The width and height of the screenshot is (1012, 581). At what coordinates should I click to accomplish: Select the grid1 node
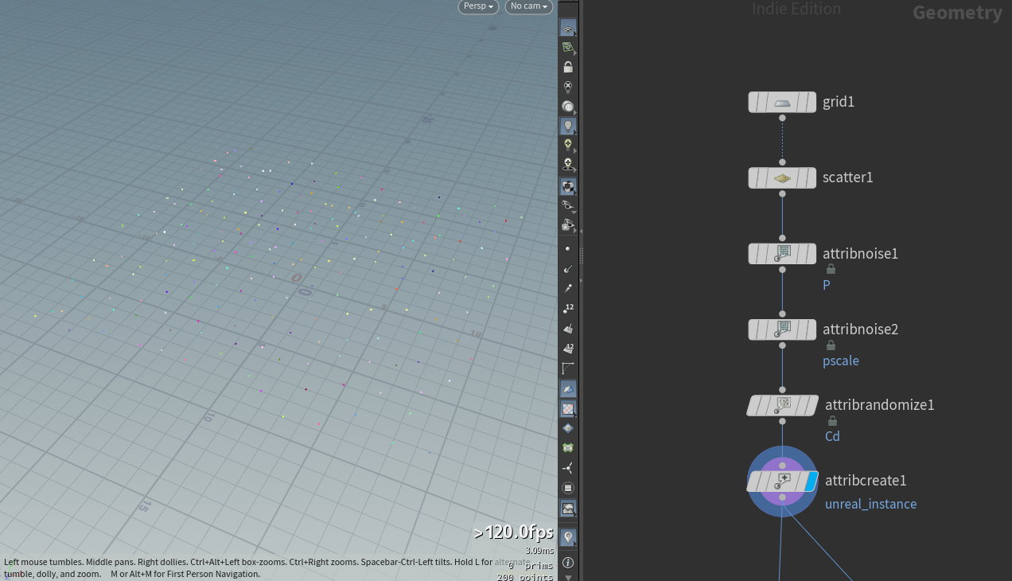tap(782, 102)
